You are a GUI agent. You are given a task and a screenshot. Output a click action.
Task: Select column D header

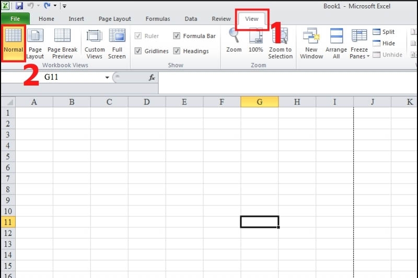(147, 102)
